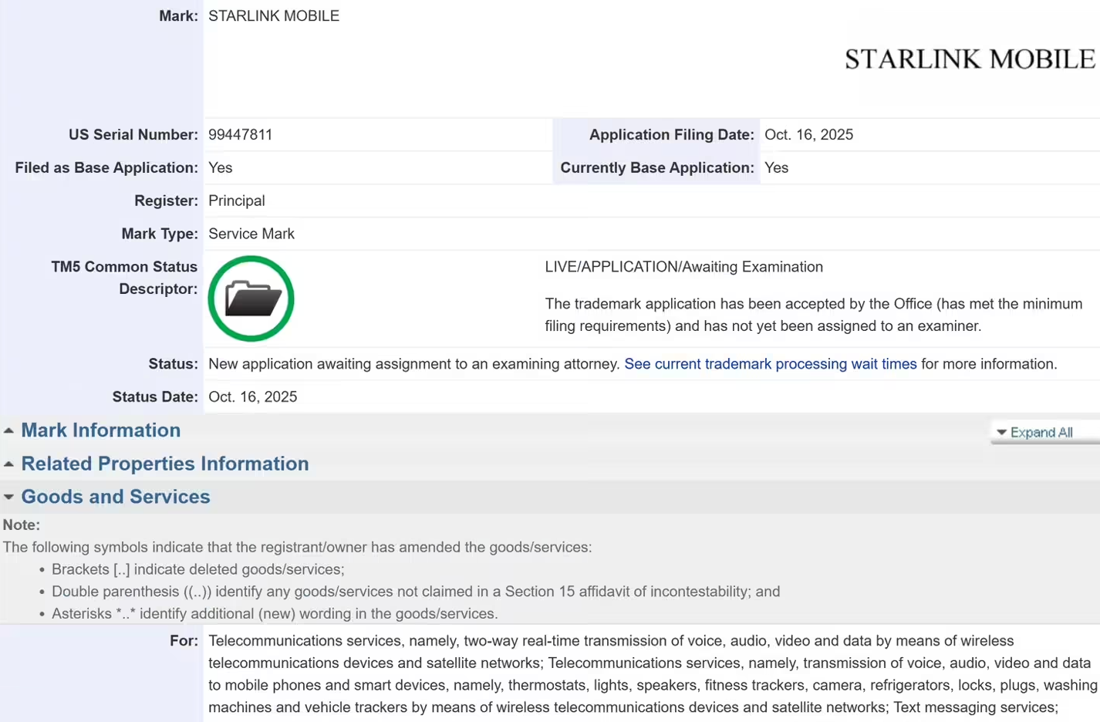Toggle the Goods and Services section open state
Screen dimensions: 1100x722
tap(115, 497)
